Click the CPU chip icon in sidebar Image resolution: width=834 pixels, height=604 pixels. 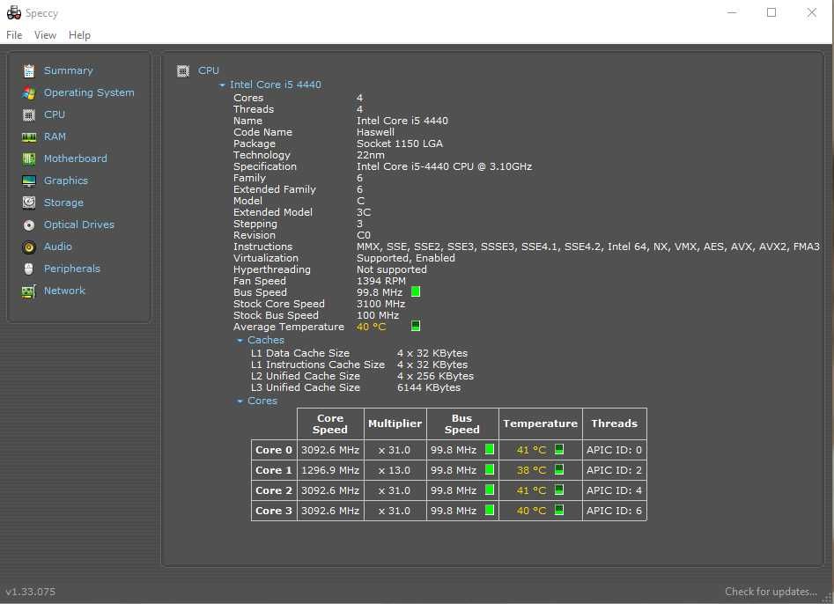pos(29,114)
